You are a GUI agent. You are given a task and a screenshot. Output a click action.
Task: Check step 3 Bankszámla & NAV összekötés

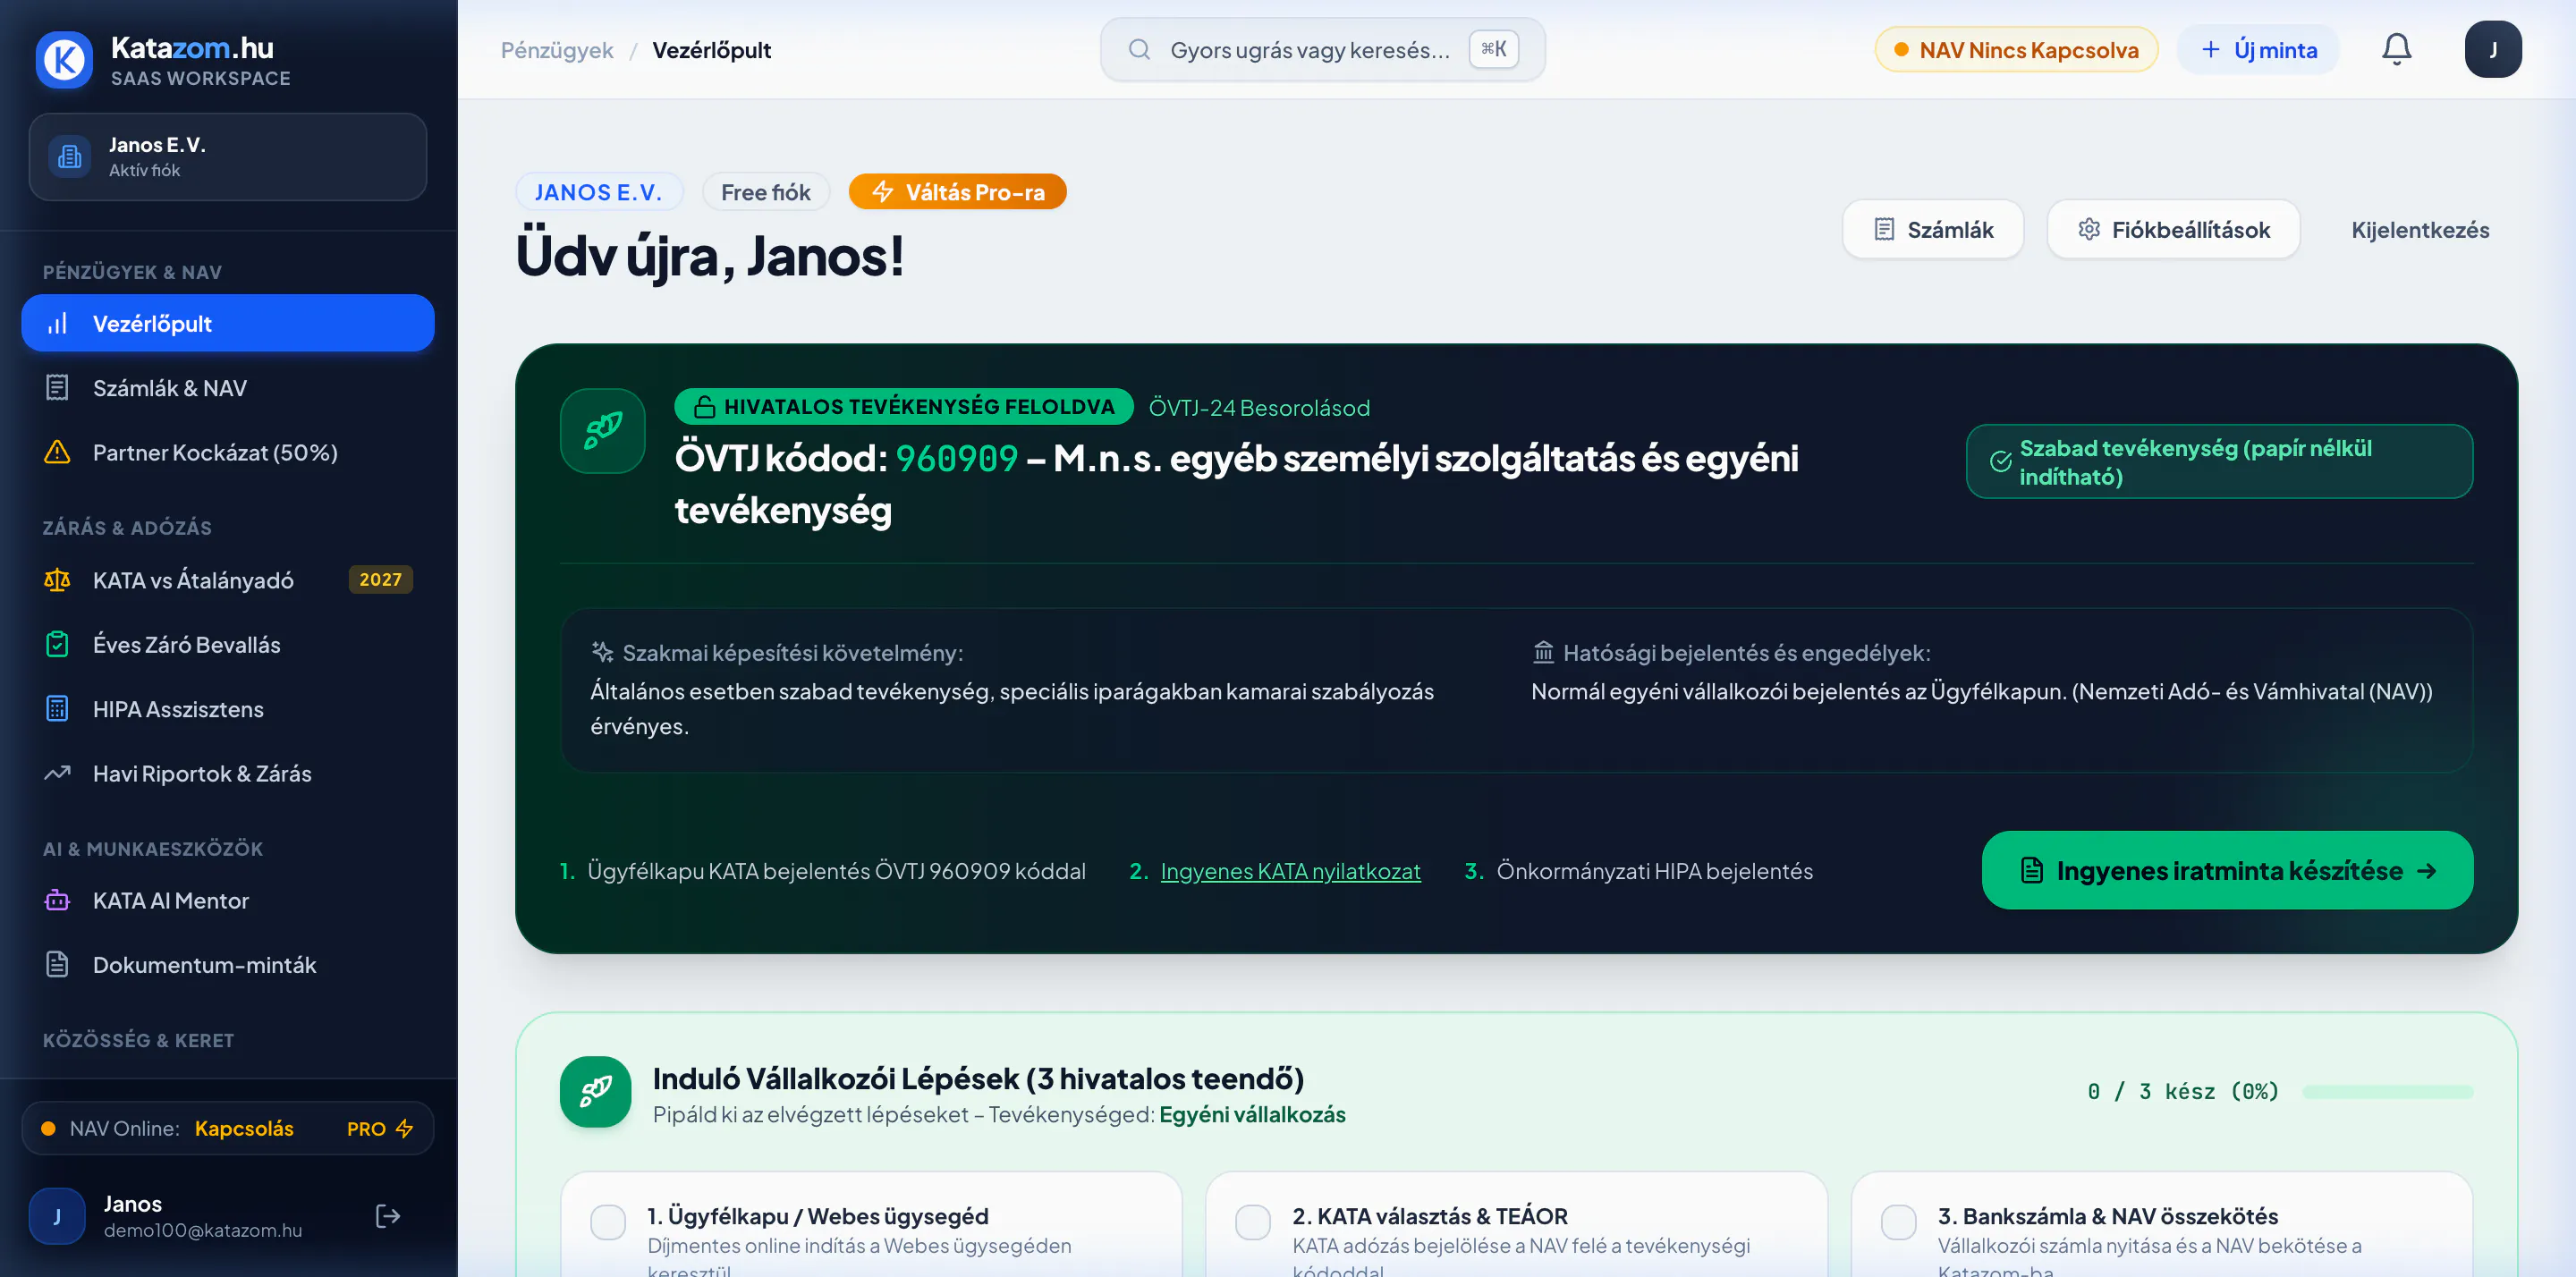1899,1222
